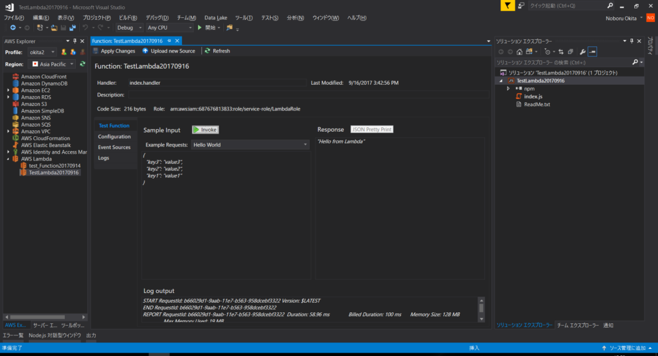Viewport: 658px width, 356px height.
Task: Pin the Solution Explorer panel
Action: click(x=632, y=41)
